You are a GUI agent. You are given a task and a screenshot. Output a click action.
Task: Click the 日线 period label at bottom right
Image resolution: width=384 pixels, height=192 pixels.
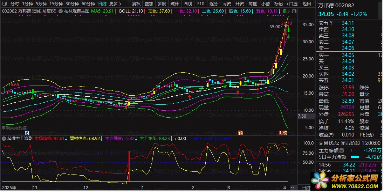pos(306,188)
